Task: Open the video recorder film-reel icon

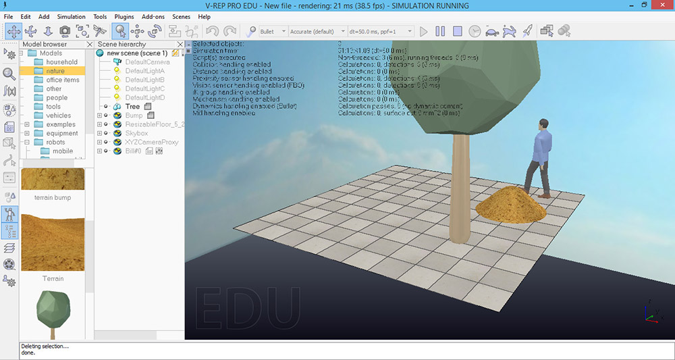Action: click(9, 264)
